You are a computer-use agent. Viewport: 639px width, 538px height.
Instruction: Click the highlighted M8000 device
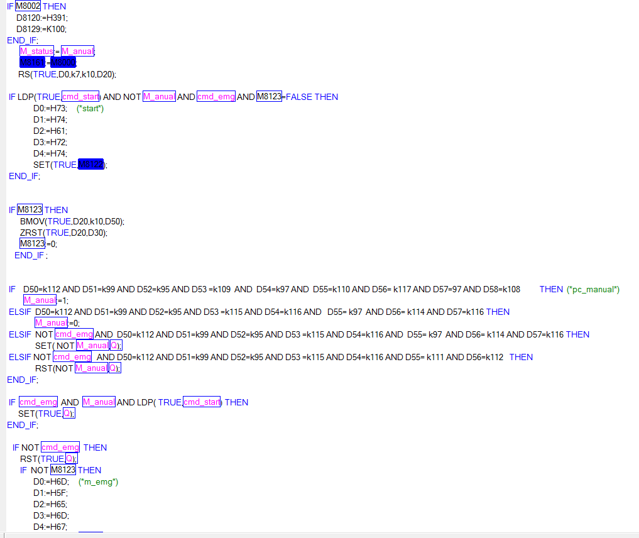point(63,62)
